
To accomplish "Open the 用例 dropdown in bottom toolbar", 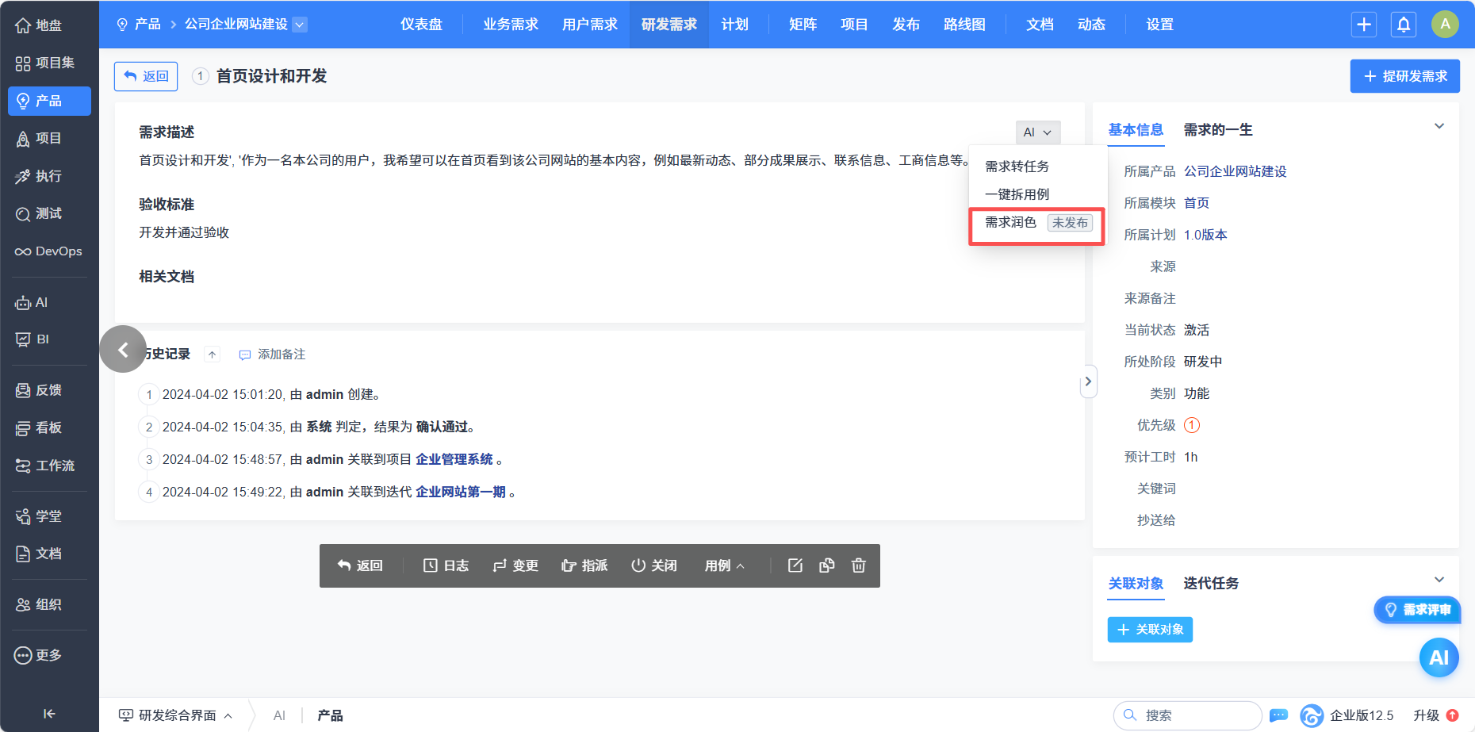I will pos(724,565).
